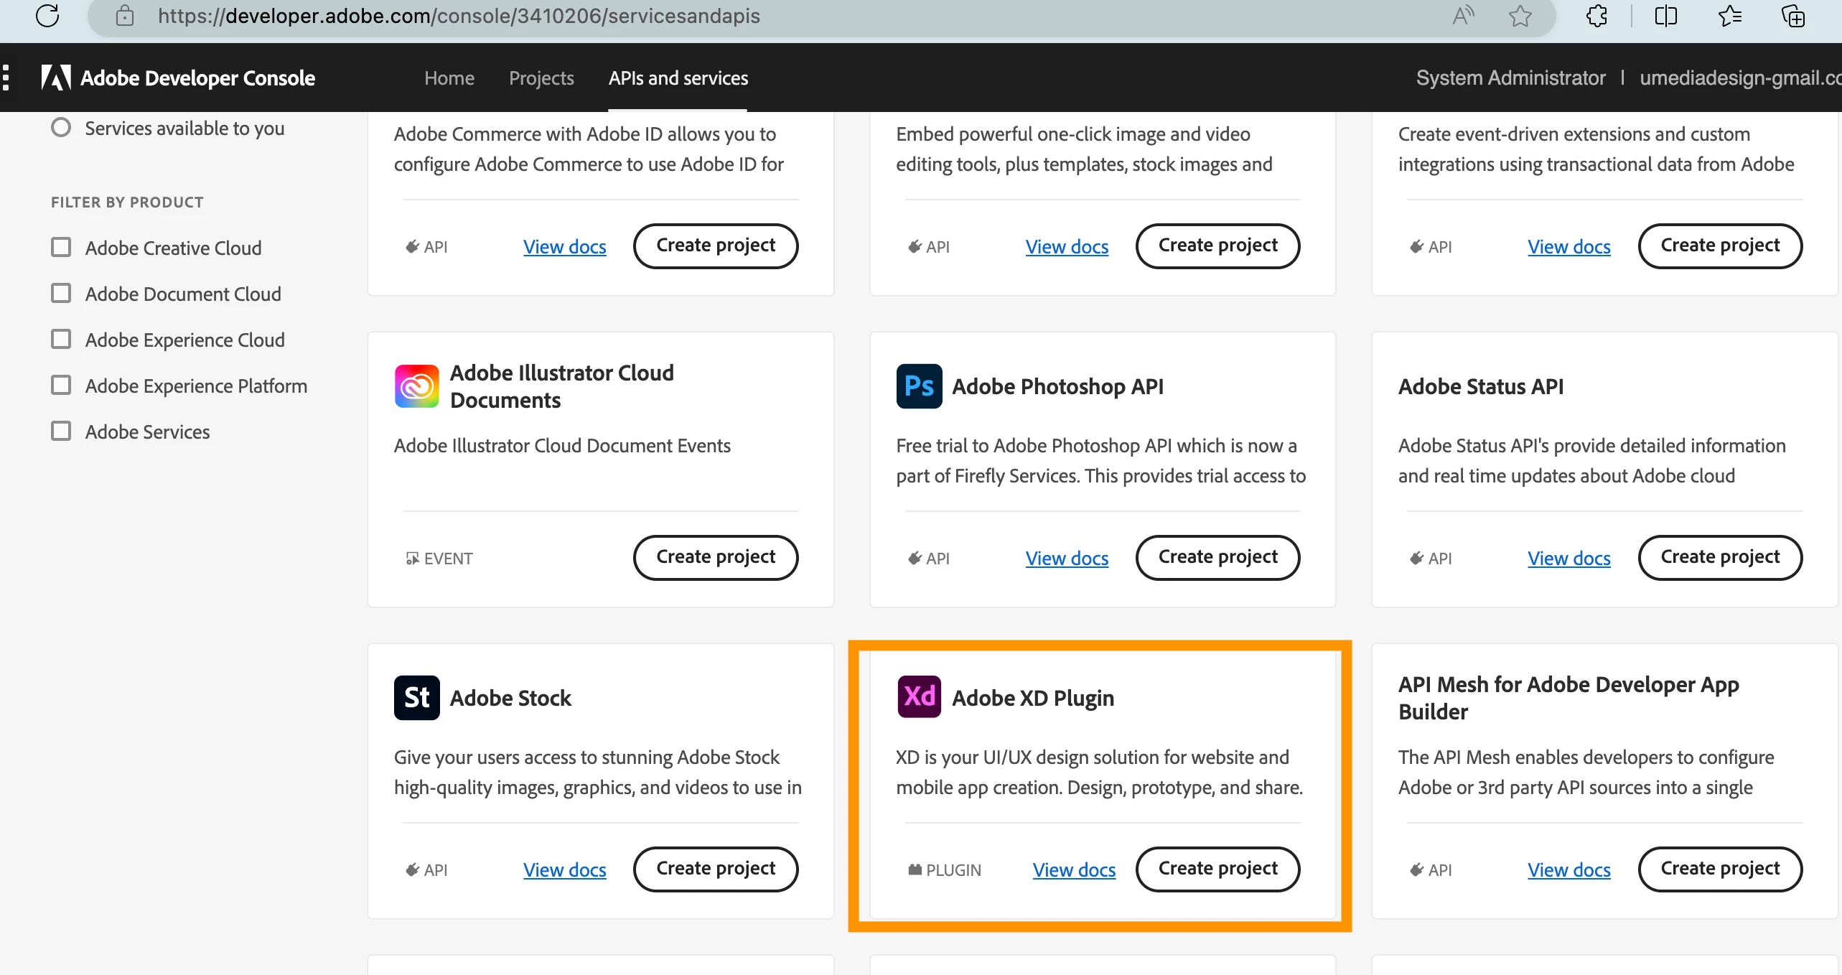
Task: Enable the Adobe Document Cloud filter
Action: point(61,294)
